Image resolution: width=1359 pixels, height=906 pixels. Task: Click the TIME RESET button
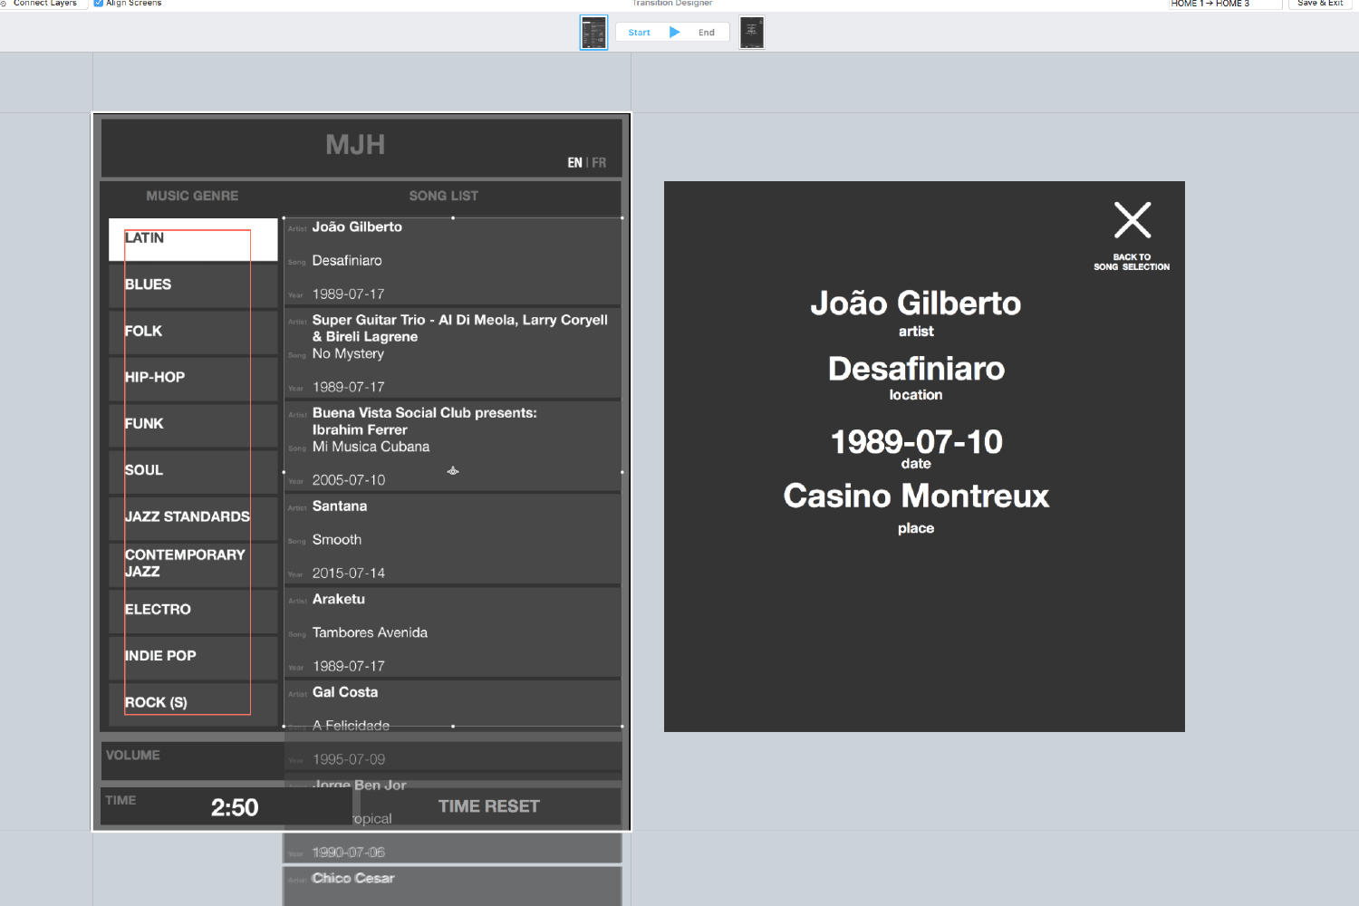point(488,806)
